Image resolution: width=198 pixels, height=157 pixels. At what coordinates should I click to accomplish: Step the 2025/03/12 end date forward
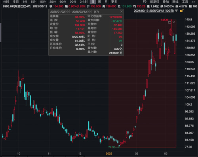[90, 11]
